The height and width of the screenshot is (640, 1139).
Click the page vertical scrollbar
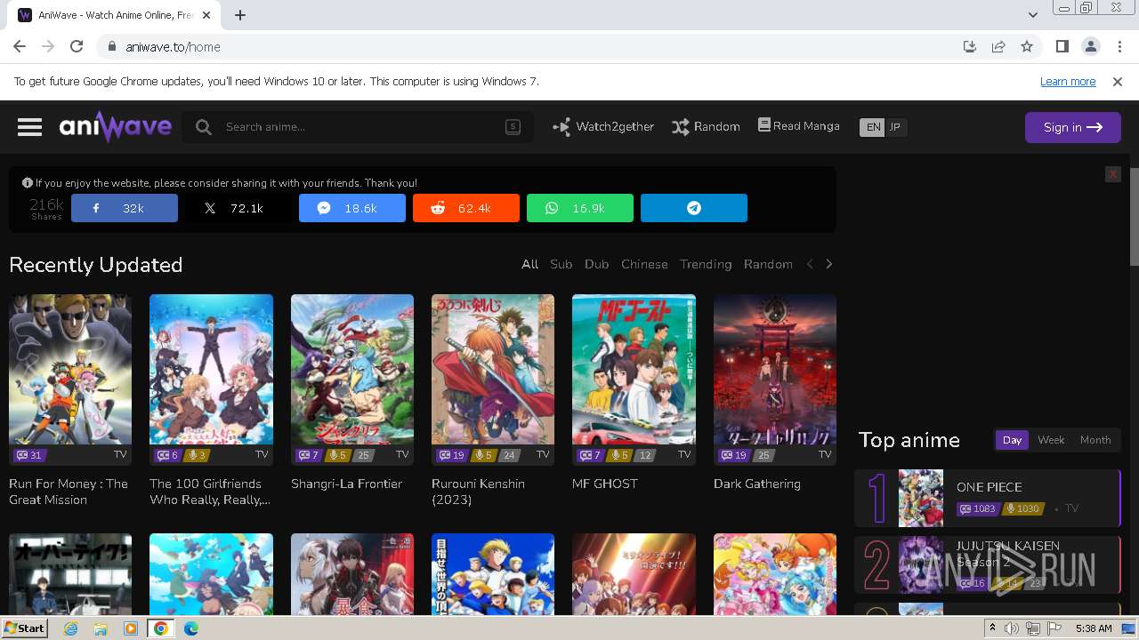(1135, 216)
